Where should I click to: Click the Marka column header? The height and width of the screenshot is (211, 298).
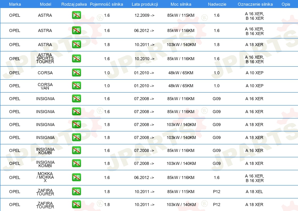[x=15, y=4]
